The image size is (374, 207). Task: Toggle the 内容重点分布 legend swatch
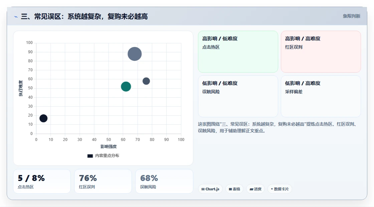[90, 156]
